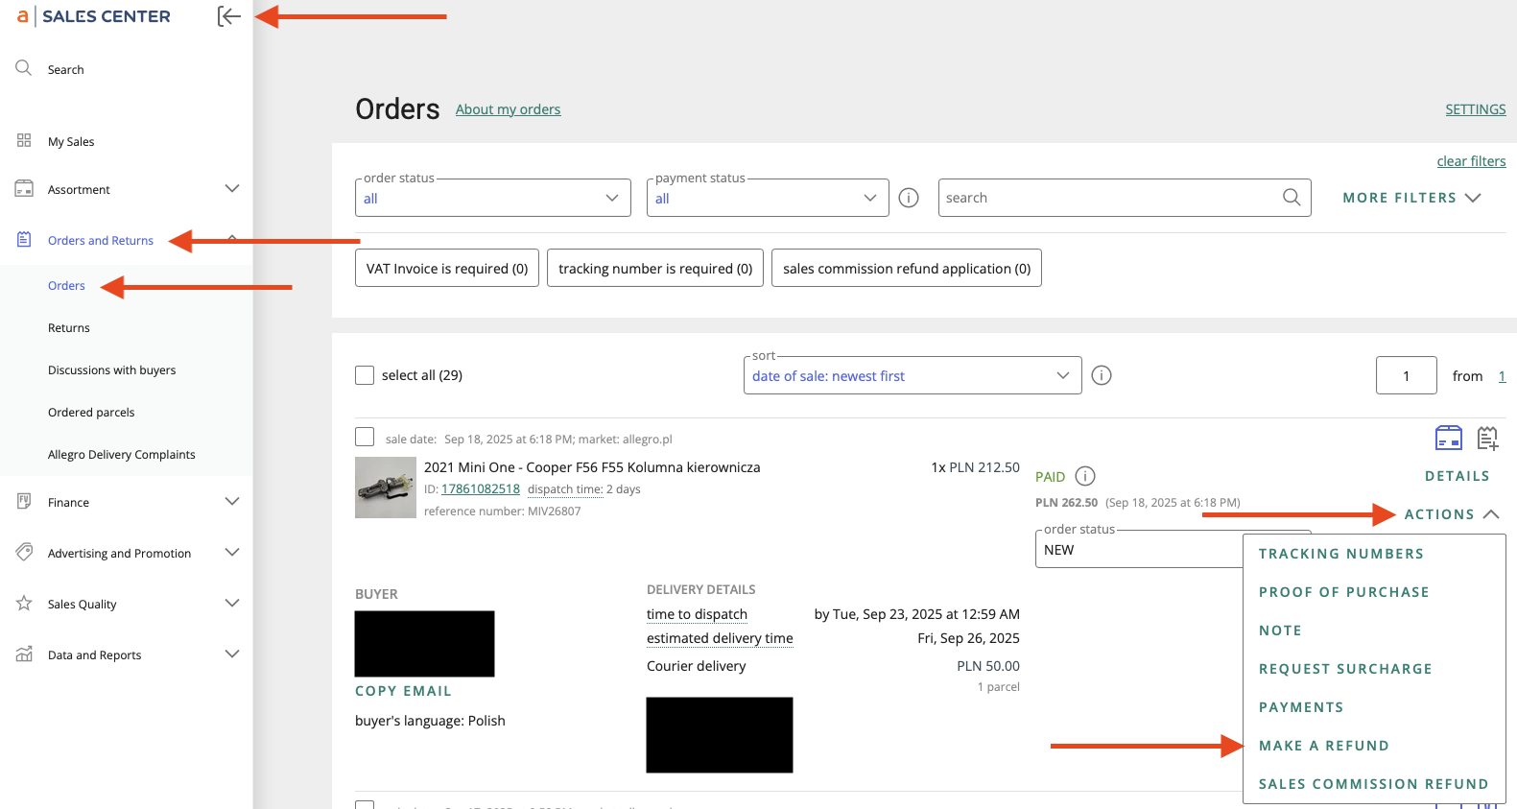Expand MORE FILTERS
Screen dimensions: 1517x809
point(1411,198)
